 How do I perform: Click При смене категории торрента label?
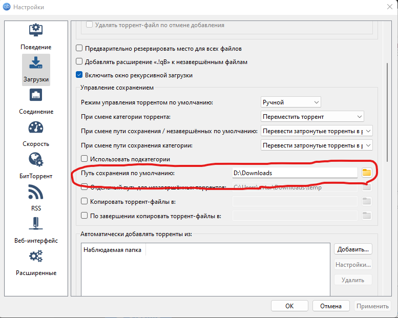[125, 117]
